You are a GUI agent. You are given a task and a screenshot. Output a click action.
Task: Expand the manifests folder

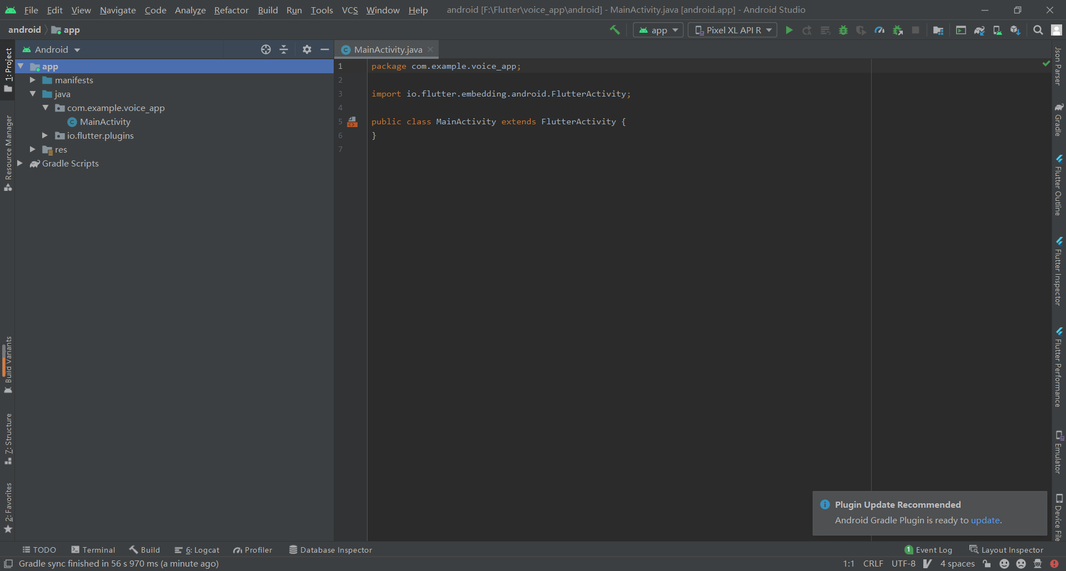point(33,80)
